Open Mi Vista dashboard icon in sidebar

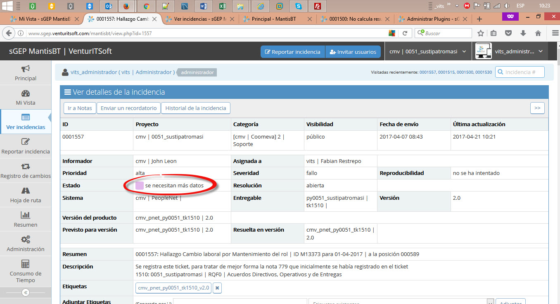click(x=26, y=97)
